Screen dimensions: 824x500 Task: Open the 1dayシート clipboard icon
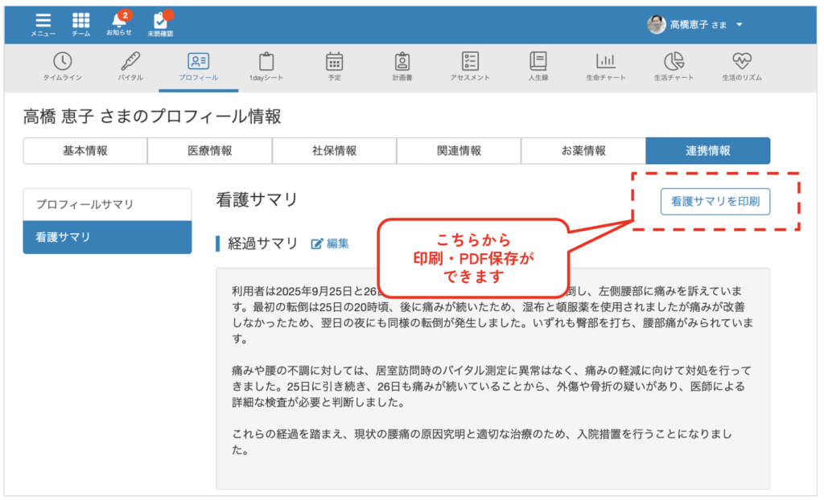point(266,62)
